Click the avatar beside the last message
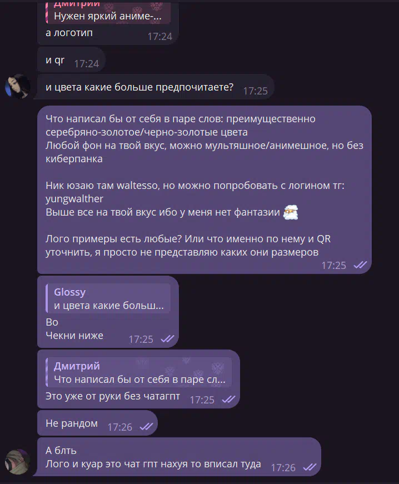Viewport: 399px width, 484px height. [x=18, y=462]
